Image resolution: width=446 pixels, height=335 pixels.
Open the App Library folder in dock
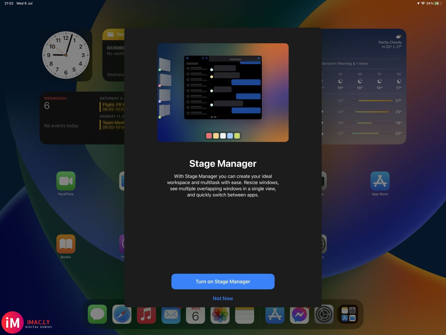(348, 314)
